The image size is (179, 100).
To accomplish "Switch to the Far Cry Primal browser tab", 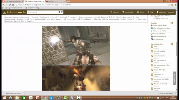I will click(13, 1).
